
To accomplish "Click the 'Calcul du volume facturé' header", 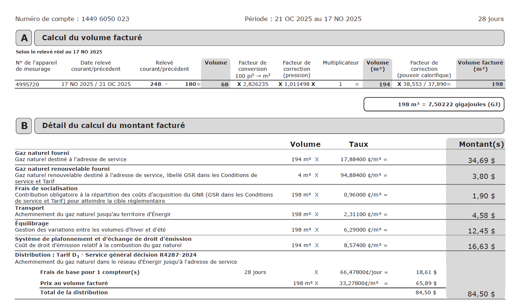I will pos(92,38).
